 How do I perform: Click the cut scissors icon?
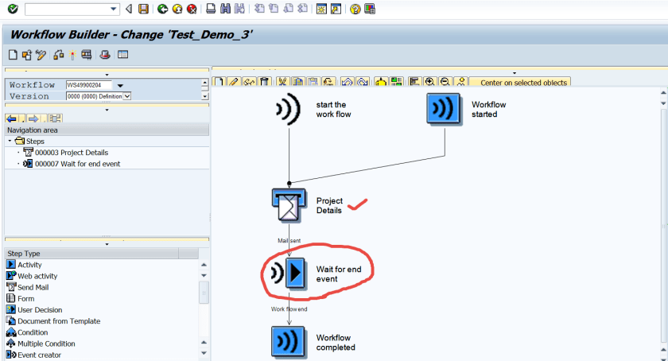[x=282, y=82]
